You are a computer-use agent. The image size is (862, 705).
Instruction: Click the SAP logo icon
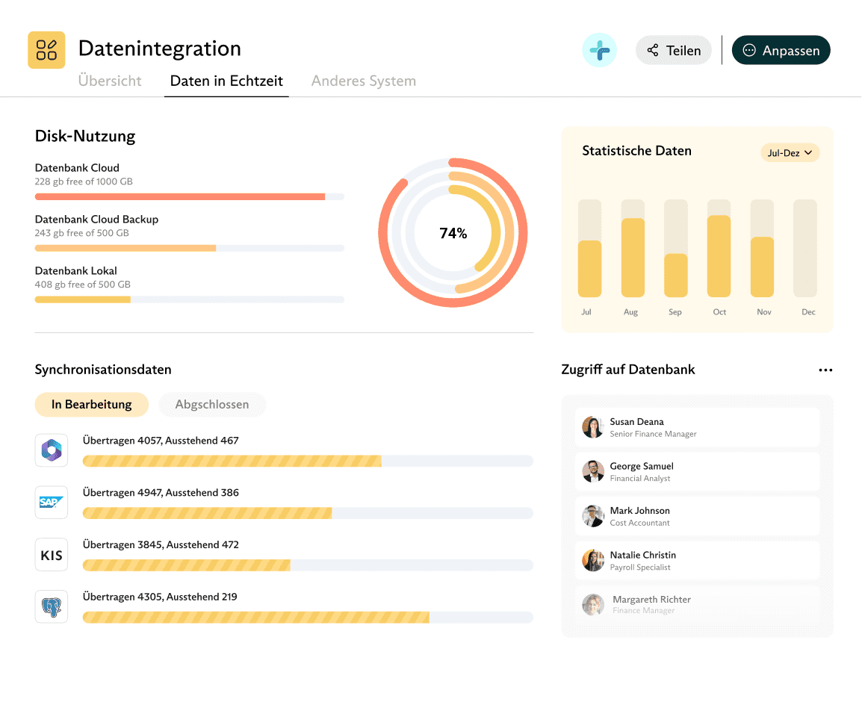[52, 503]
